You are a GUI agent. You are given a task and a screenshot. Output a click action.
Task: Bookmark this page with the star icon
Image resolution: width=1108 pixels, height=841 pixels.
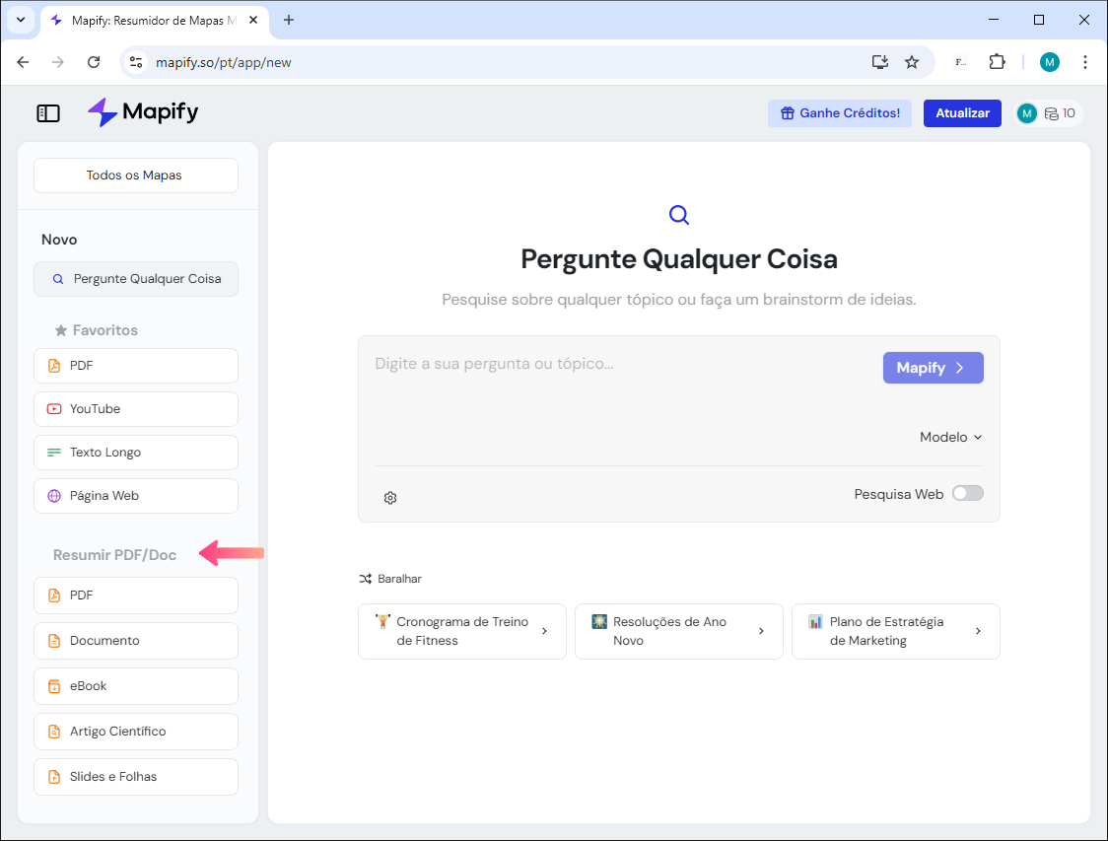click(912, 62)
